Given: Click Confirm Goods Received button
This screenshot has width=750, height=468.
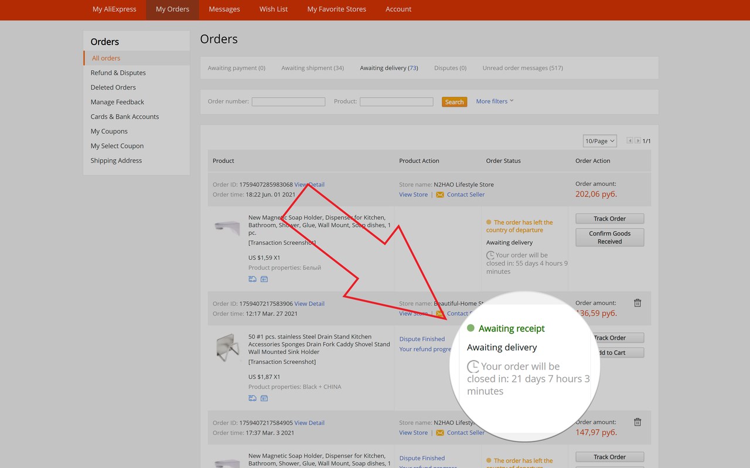Looking at the screenshot, I should pos(609,238).
